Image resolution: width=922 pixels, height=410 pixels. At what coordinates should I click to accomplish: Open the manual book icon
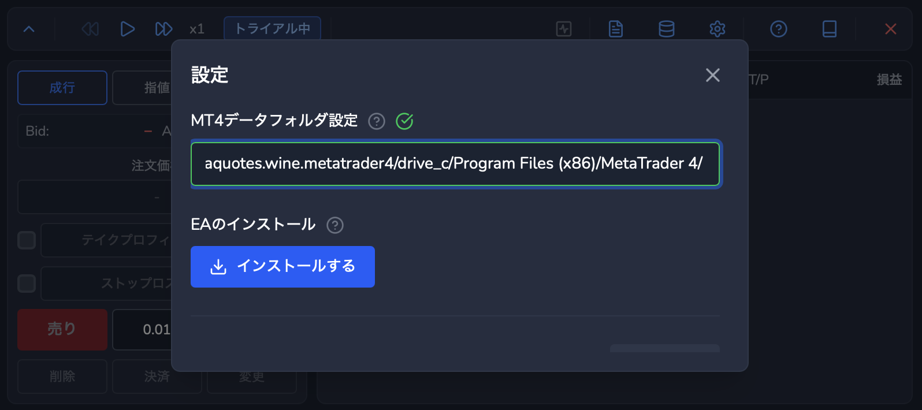click(830, 29)
